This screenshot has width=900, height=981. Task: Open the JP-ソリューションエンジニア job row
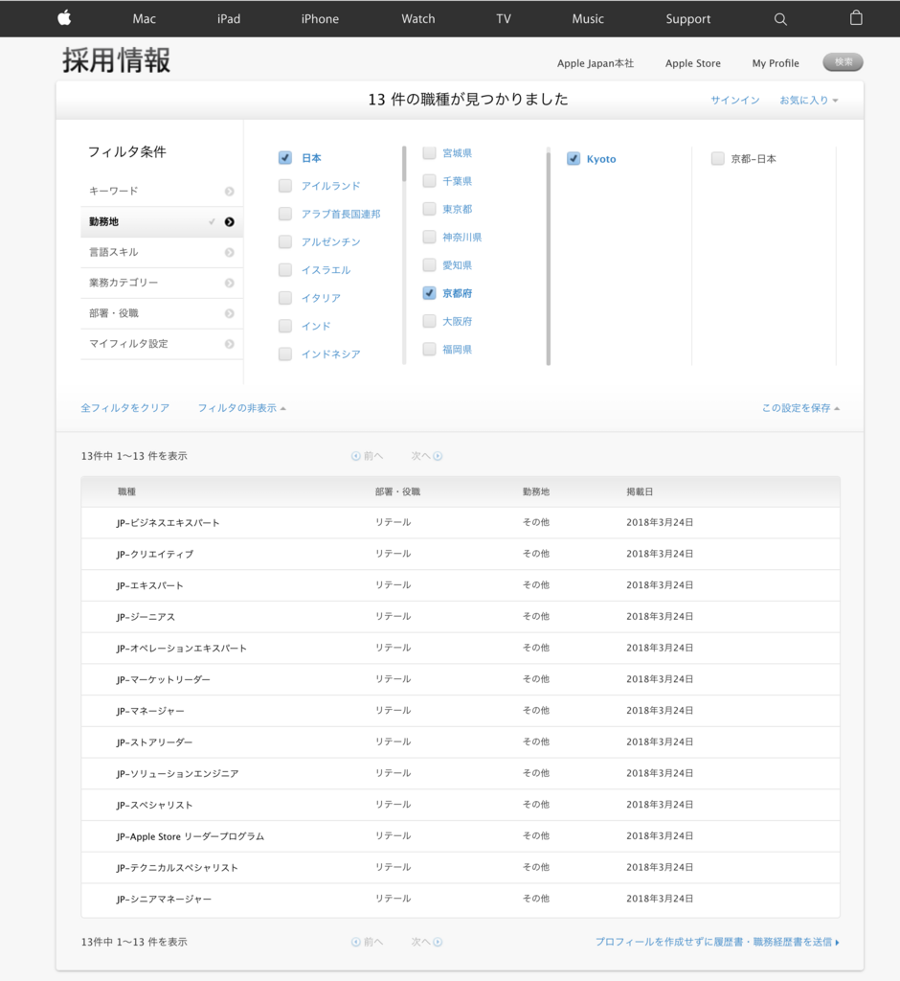click(461, 773)
